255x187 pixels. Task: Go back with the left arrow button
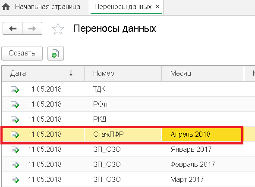click(x=13, y=29)
